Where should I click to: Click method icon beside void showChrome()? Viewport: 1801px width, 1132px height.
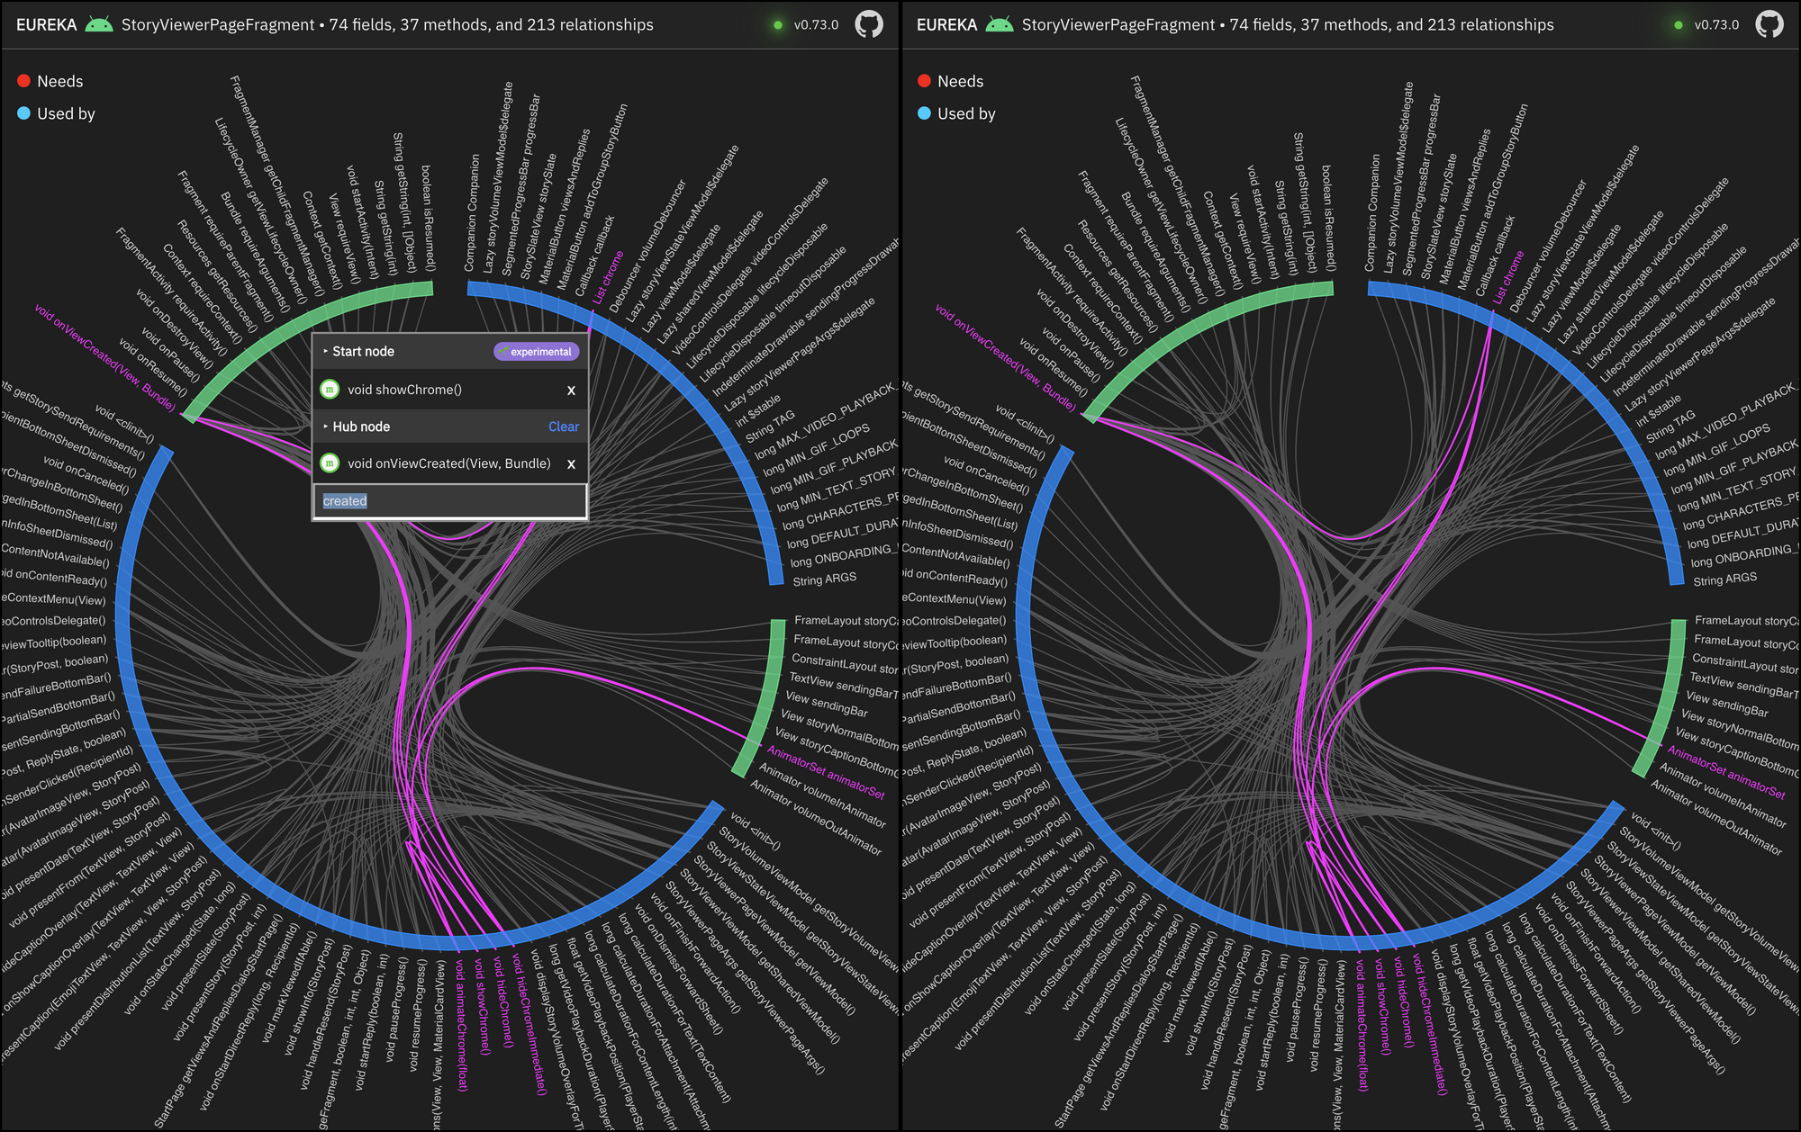click(x=330, y=390)
